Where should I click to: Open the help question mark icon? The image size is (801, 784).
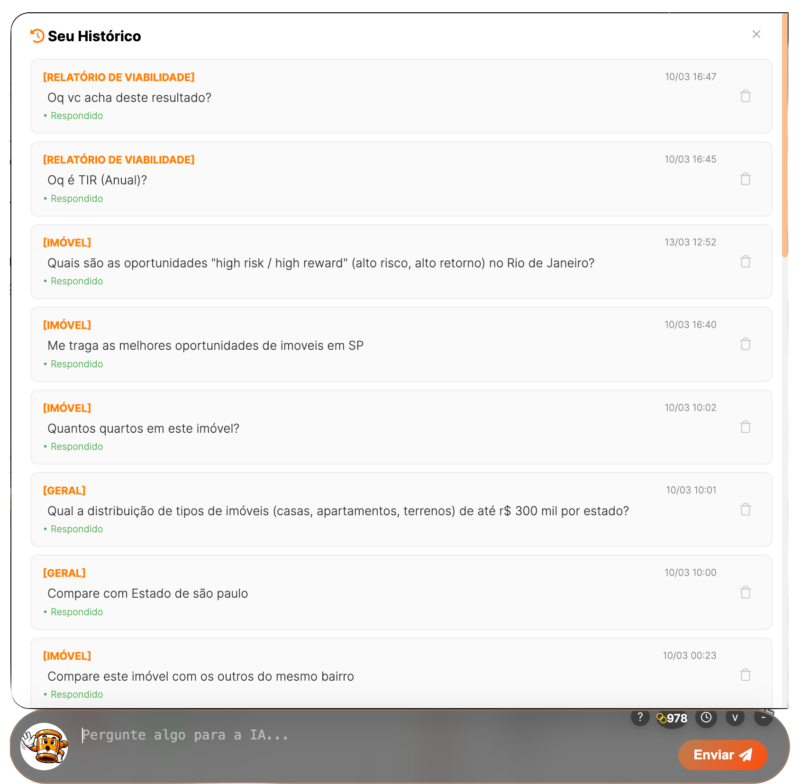point(640,717)
